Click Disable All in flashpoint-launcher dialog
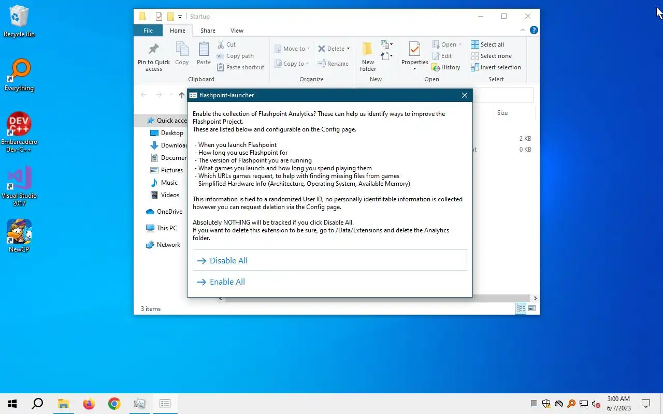Screen dimensions: 663x414 click(329, 260)
